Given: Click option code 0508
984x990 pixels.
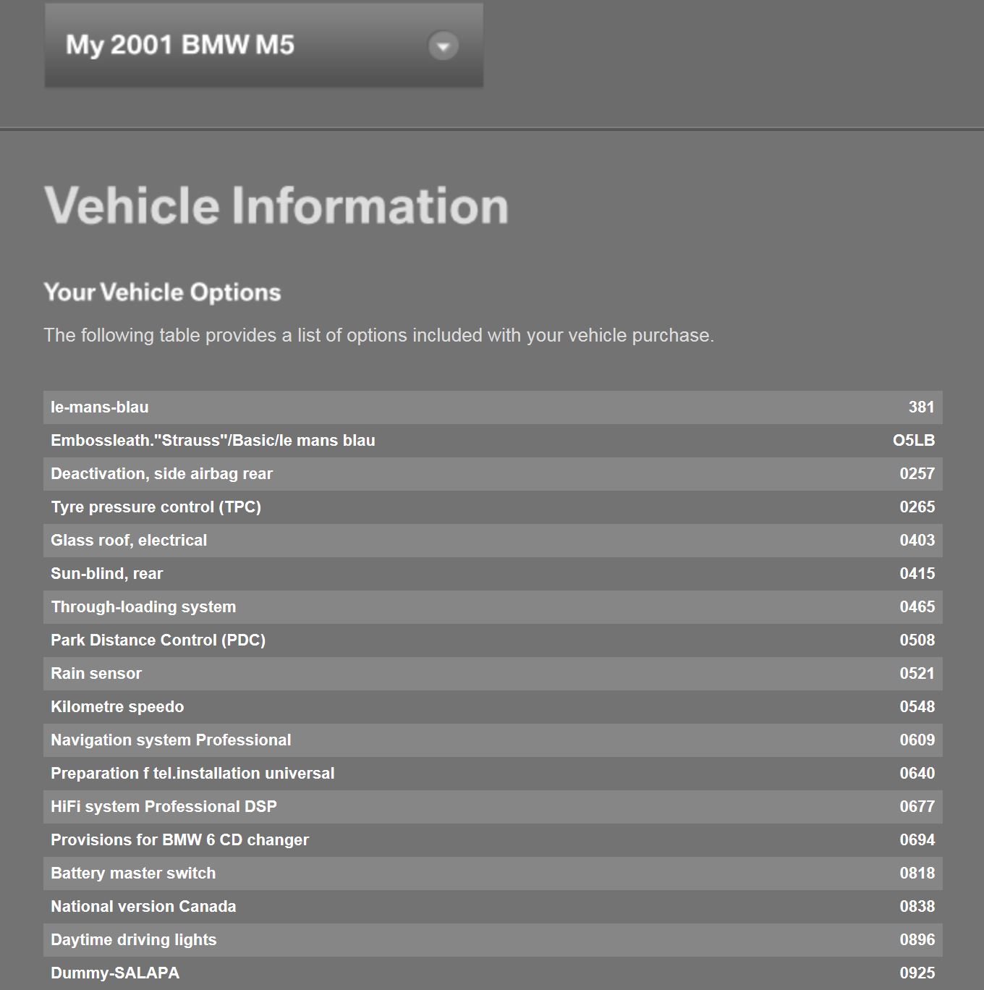Looking at the screenshot, I should coord(917,640).
